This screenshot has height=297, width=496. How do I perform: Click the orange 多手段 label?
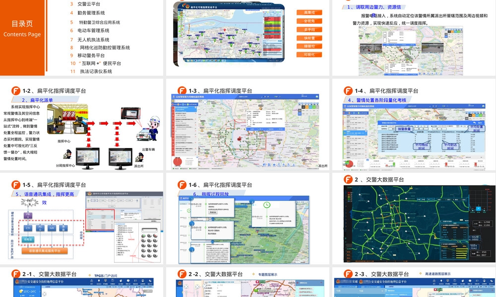[x=309, y=30]
